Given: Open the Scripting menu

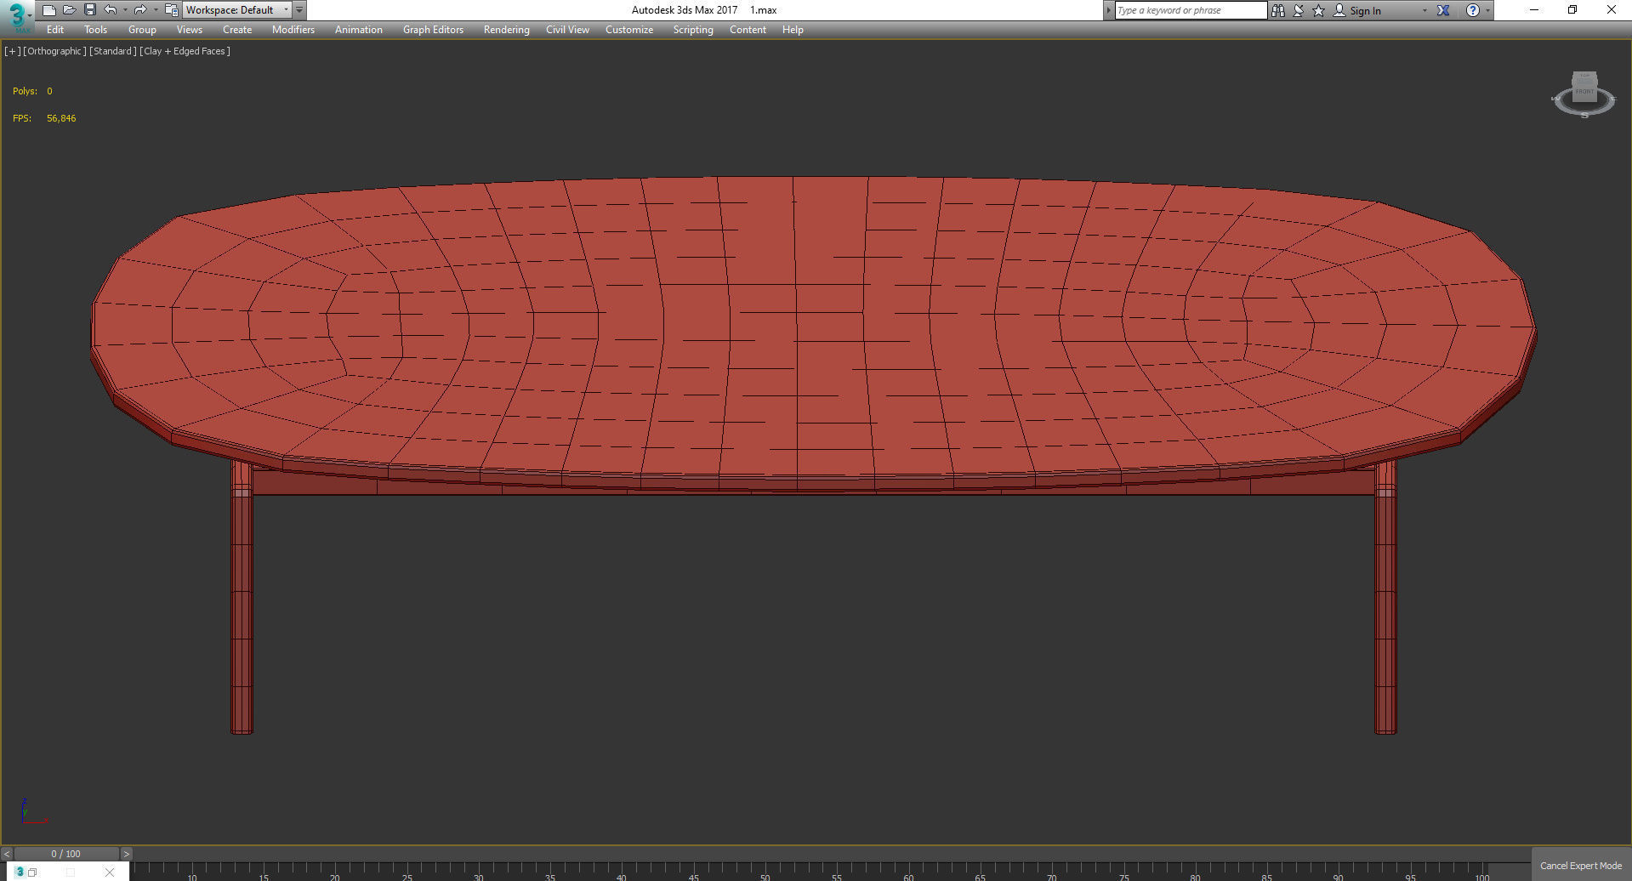Looking at the screenshot, I should point(693,30).
